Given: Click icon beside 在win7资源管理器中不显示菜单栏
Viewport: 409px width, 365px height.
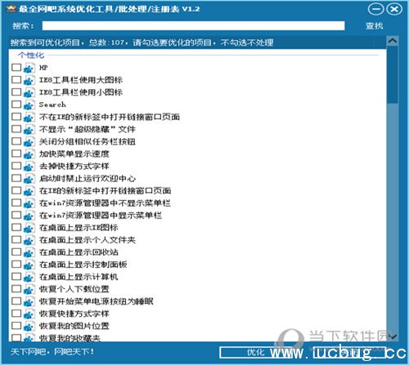Looking at the screenshot, I should coord(29,203).
